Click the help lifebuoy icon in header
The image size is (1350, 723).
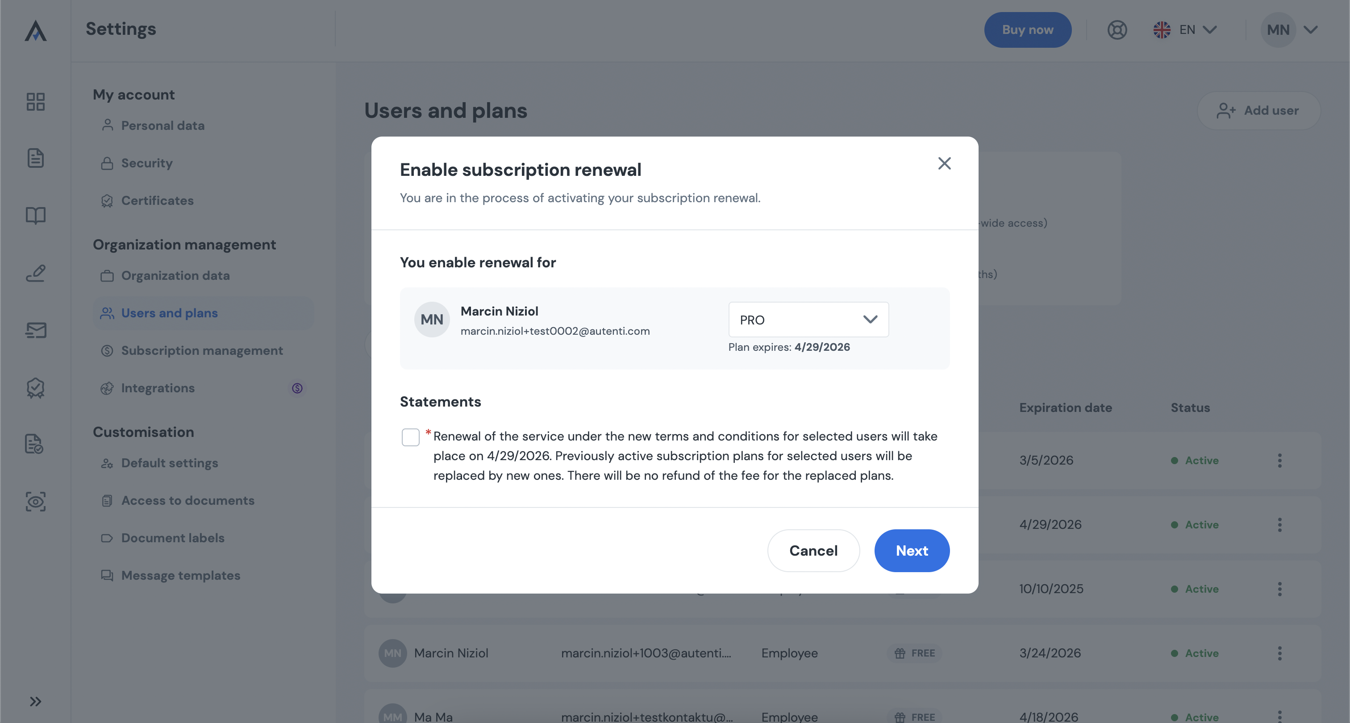(x=1117, y=30)
